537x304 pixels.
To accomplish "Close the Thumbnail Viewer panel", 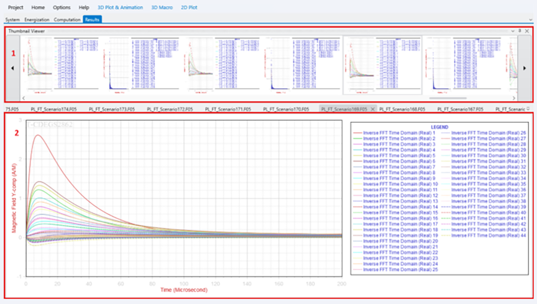I will click(527, 31).
